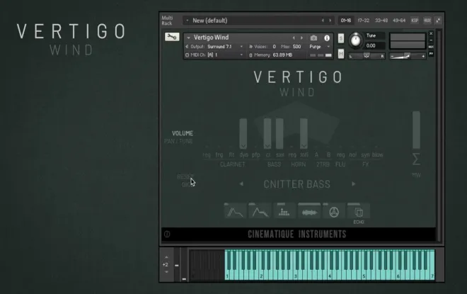
Task: Click the first envelope curve effect icon
Action: pos(235,211)
